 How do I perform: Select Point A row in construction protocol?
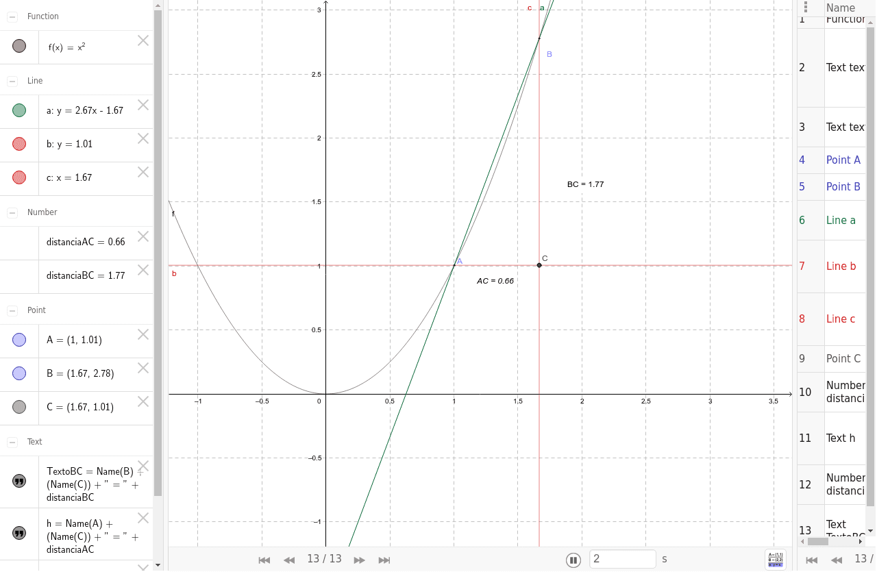click(x=832, y=160)
